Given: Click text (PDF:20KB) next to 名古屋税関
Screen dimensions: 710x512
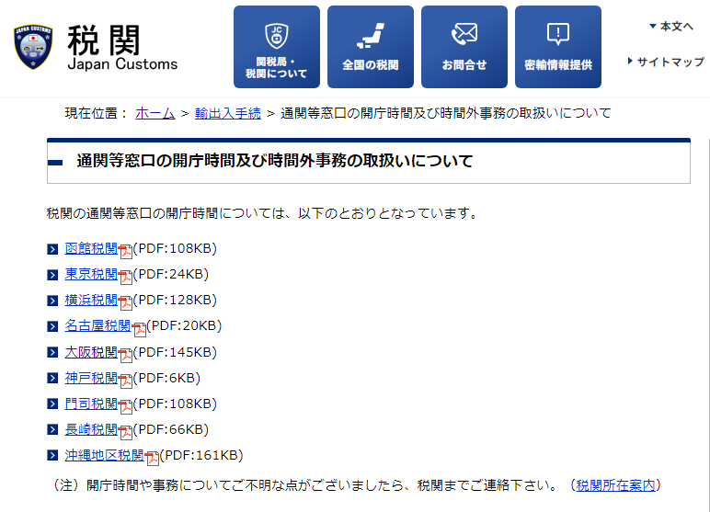Looking at the screenshot, I should (x=184, y=325).
